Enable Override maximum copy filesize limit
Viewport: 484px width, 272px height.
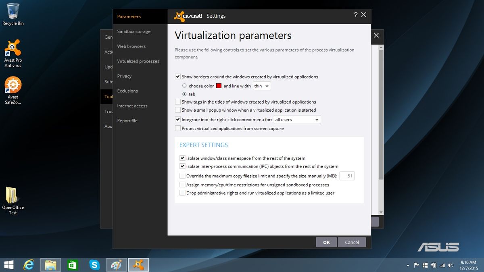point(182,176)
